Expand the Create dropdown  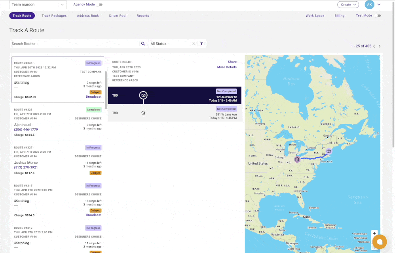pyautogui.click(x=348, y=4)
